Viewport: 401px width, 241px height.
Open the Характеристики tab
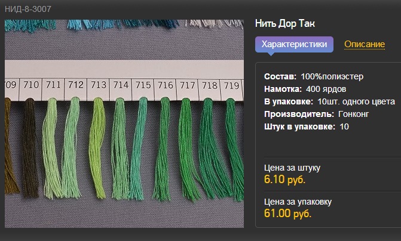(x=294, y=44)
